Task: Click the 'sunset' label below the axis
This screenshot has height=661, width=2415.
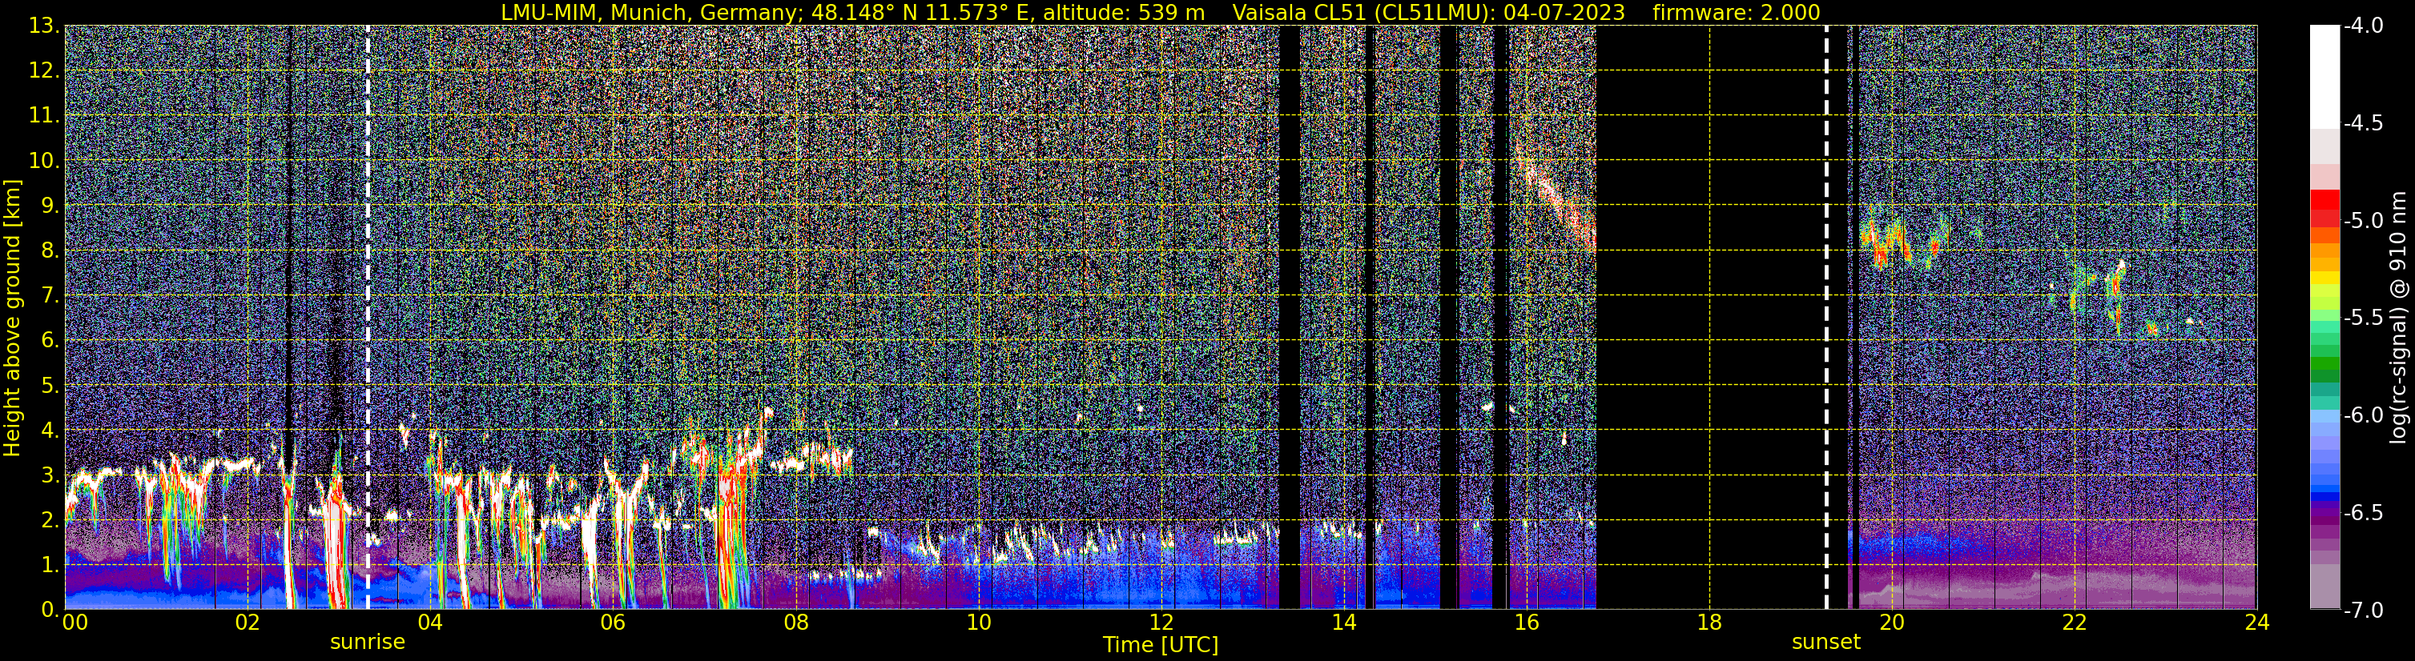Action: [x=1826, y=643]
